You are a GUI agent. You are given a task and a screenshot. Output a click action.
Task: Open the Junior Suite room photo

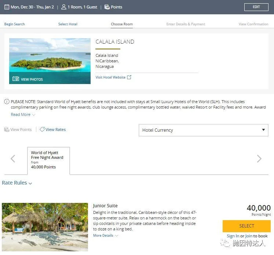click(x=45, y=227)
